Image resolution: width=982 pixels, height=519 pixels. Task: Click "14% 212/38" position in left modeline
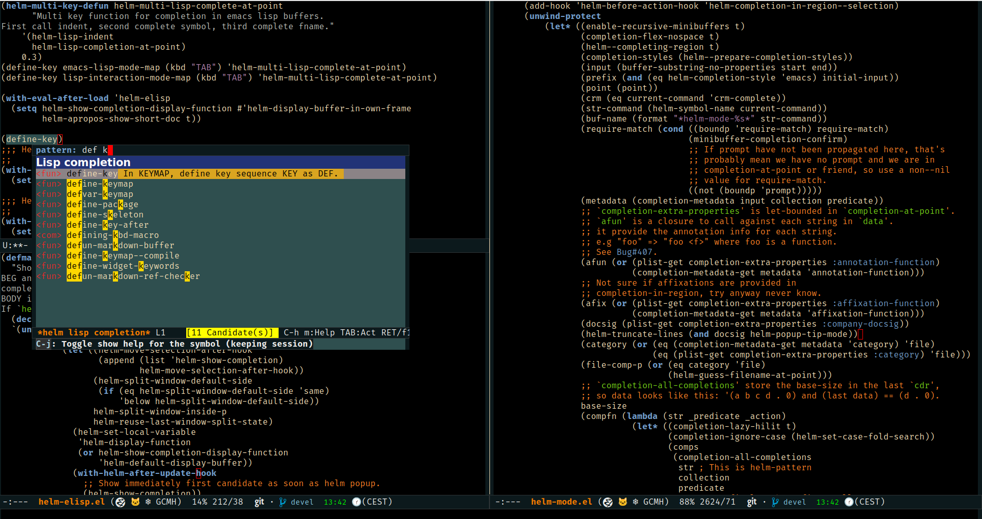pyautogui.click(x=218, y=502)
